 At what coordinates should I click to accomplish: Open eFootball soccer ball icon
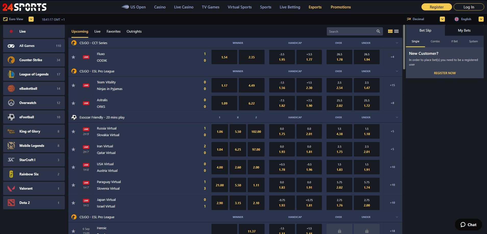11,117
